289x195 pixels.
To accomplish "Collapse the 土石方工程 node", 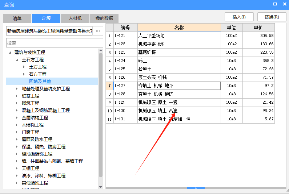I will pos(17,60).
